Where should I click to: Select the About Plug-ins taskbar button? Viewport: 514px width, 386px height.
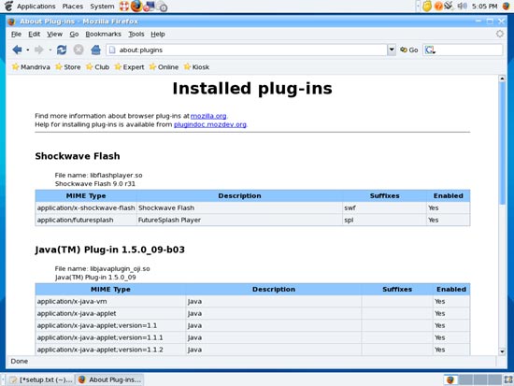tap(109, 379)
